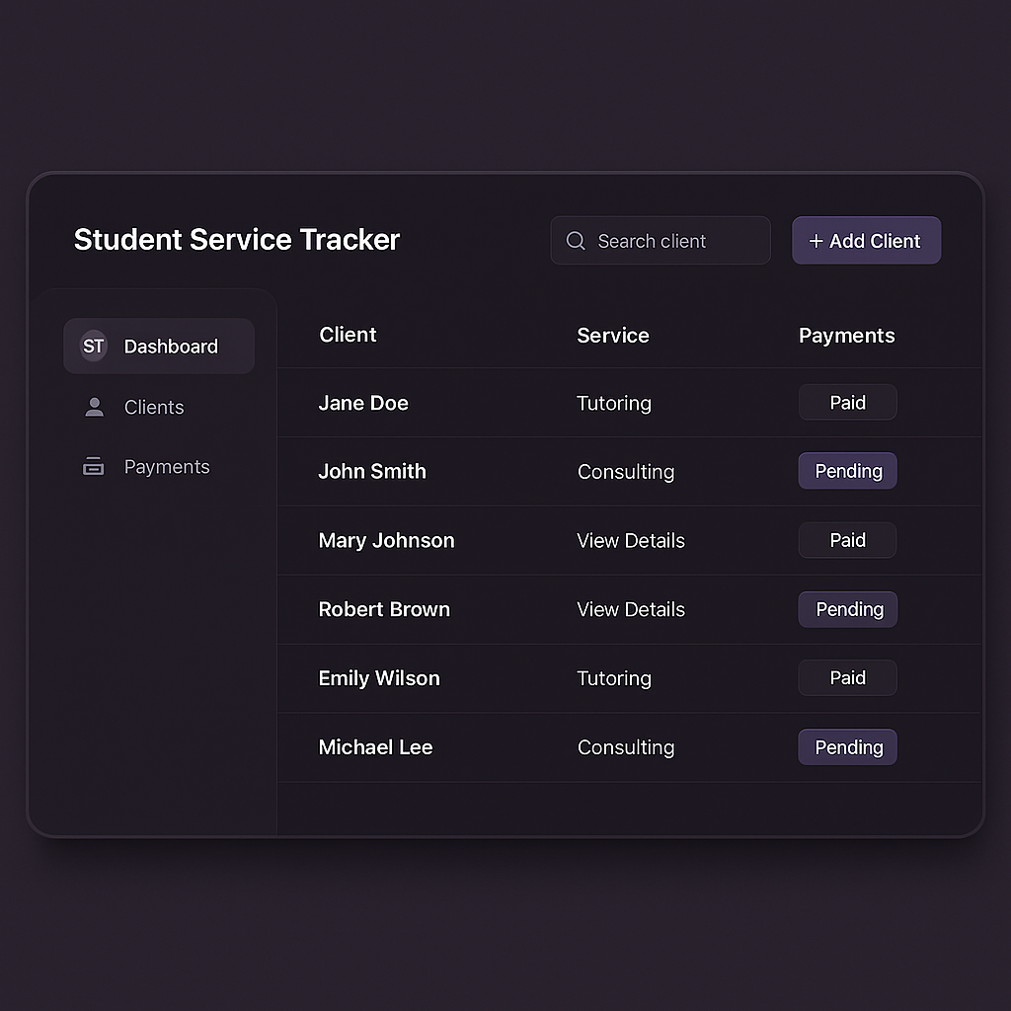Click the Pending badge for Michael Lee
The width and height of the screenshot is (1011, 1011).
pyautogui.click(x=847, y=746)
